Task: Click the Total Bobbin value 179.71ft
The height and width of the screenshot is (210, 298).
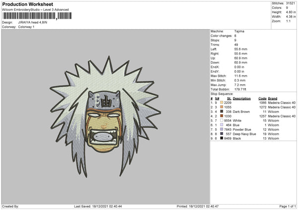Action: (240, 89)
